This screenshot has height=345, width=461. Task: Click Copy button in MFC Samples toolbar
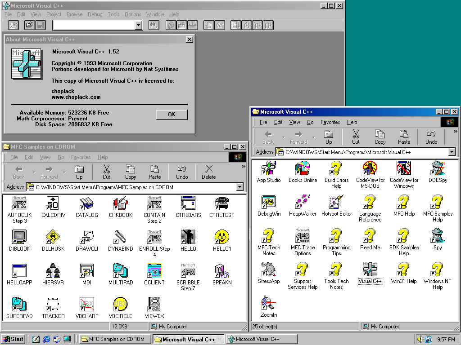(131, 172)
